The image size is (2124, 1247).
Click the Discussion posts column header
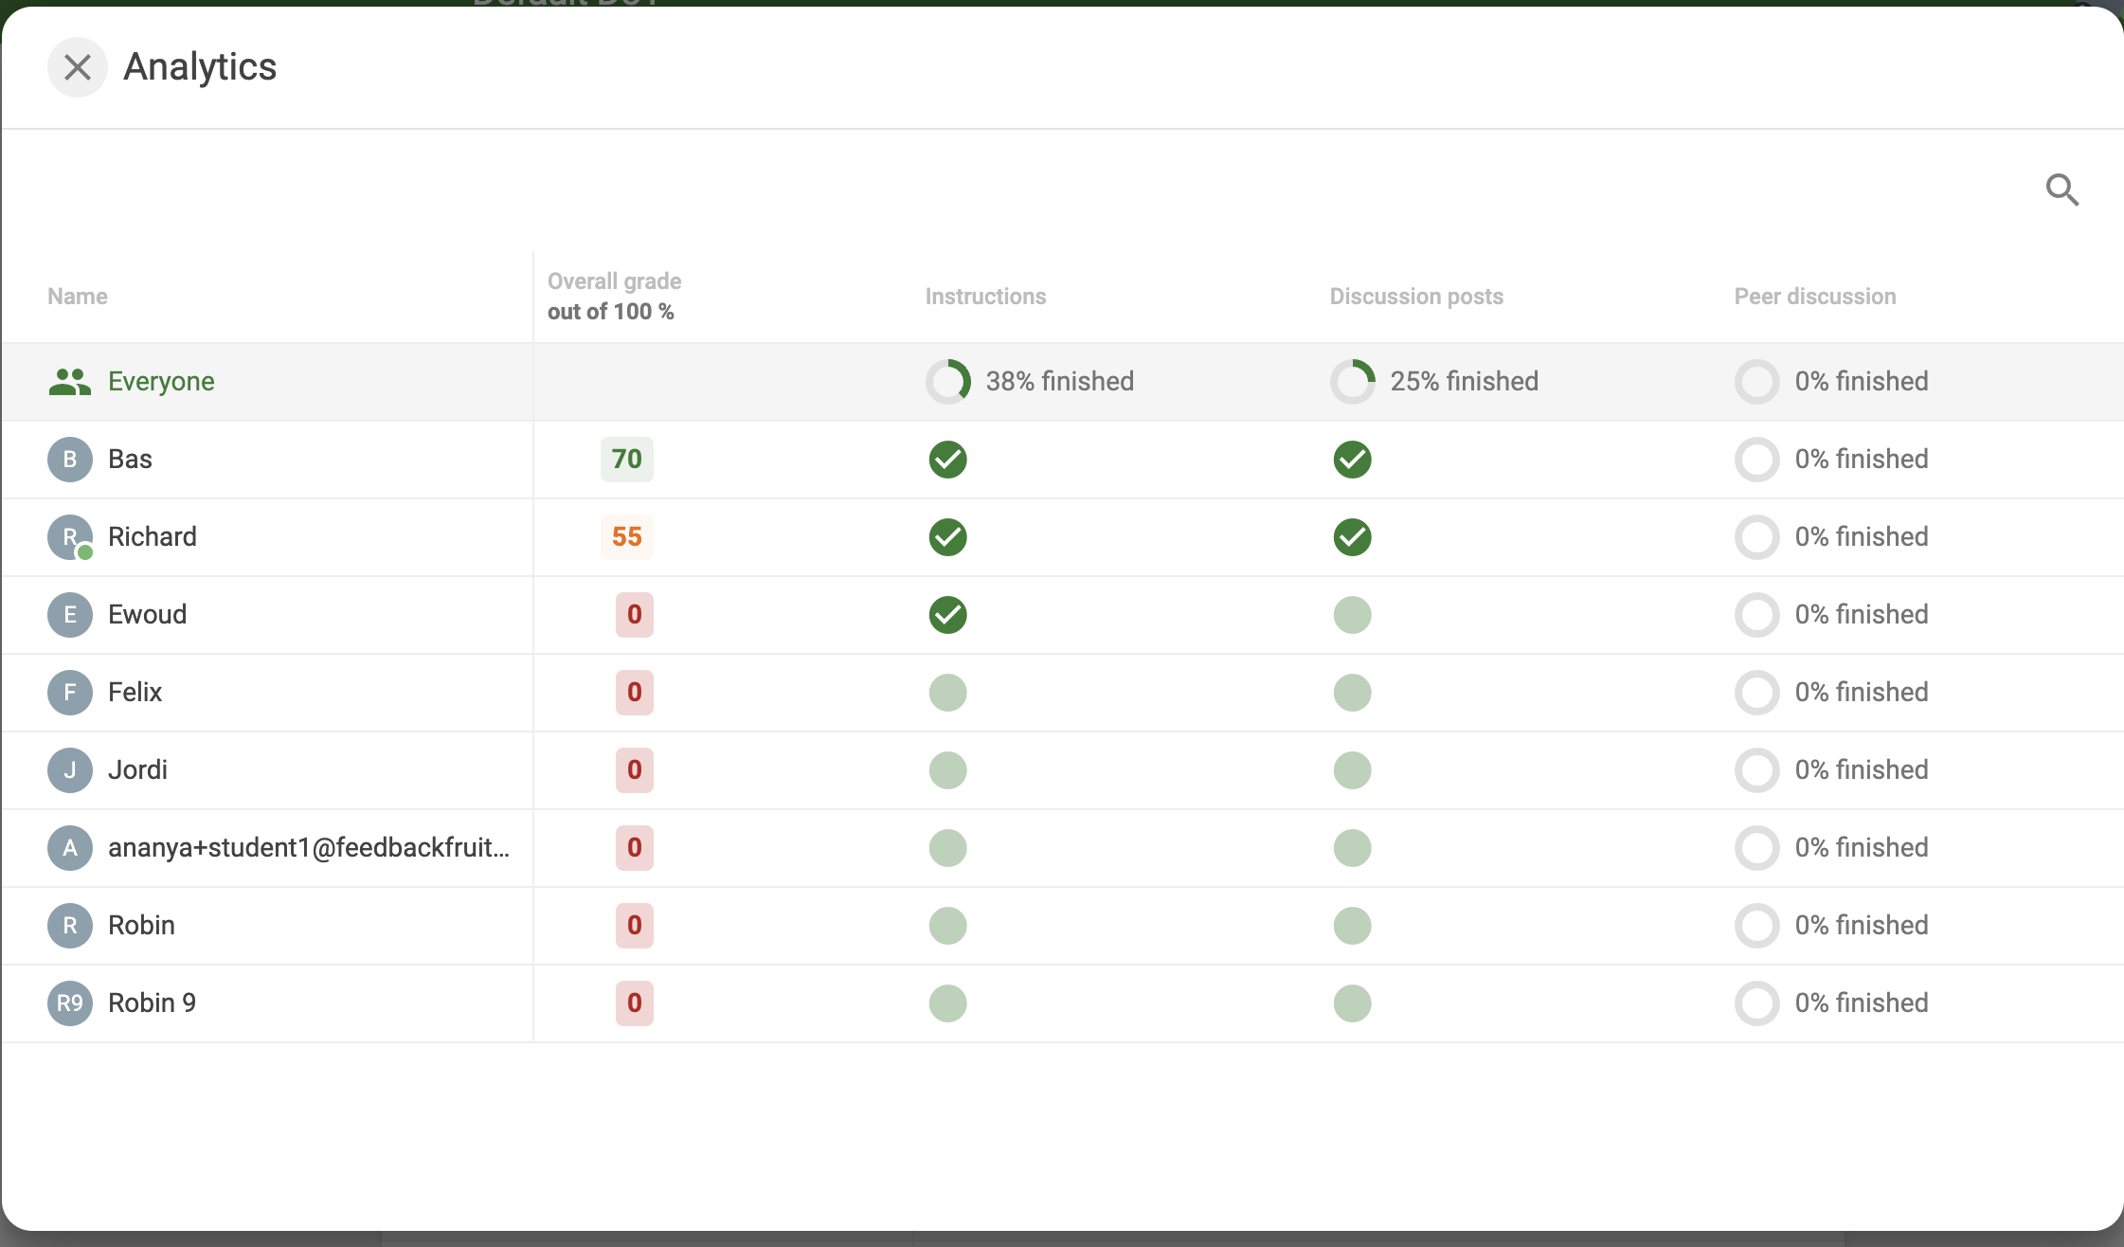(x=1416, y=297)
